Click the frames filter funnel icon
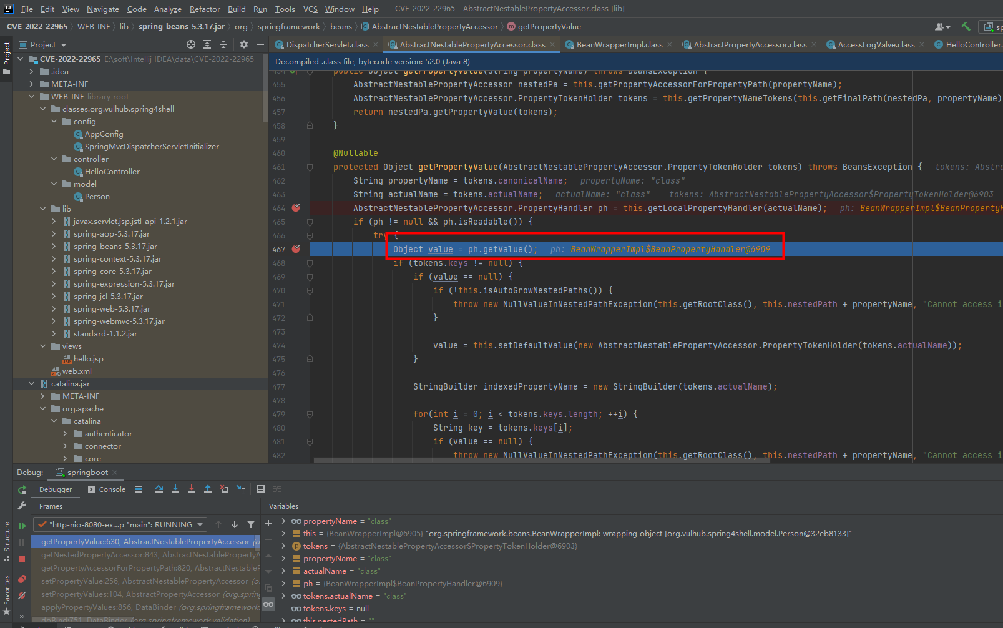The width and height of the screenshot is (1003, 628). click(x=251, y=525)
